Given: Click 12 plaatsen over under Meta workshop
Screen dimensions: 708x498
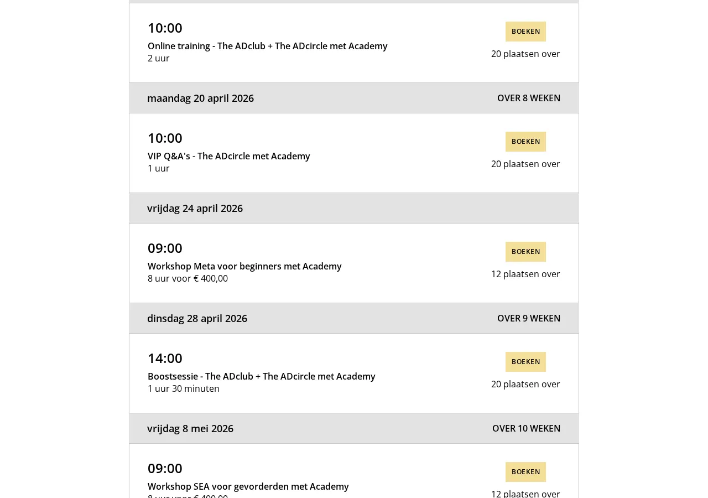Looking at the screenshot, I should [x=525, y=274].
